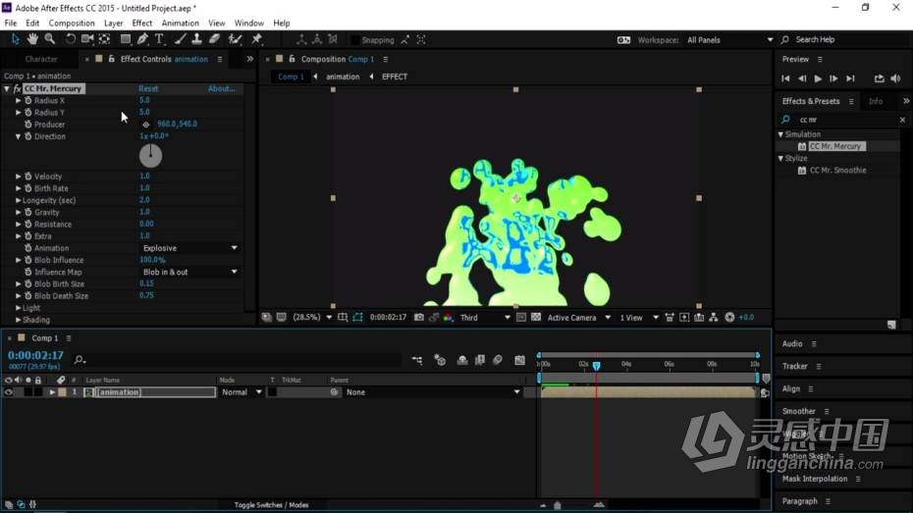Open the Layer menu
The width and height of the screenshot is (913, 513).
[114, 24]
